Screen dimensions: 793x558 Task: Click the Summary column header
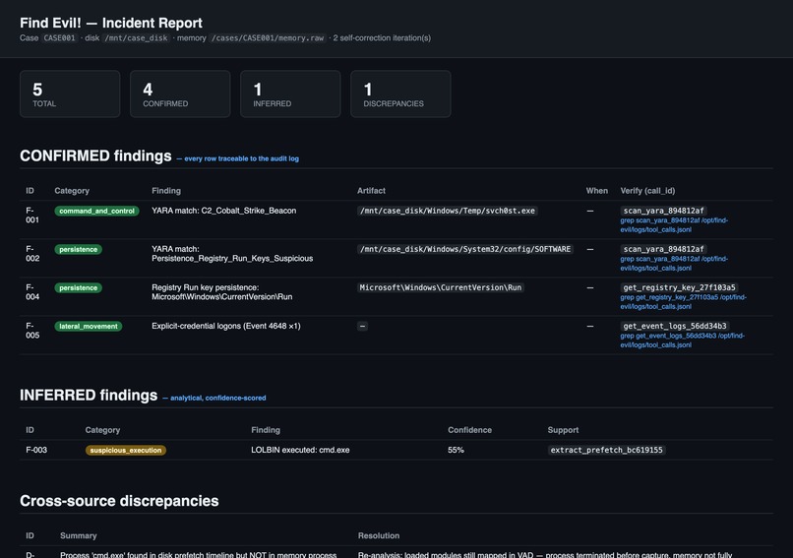coord(79,535)
